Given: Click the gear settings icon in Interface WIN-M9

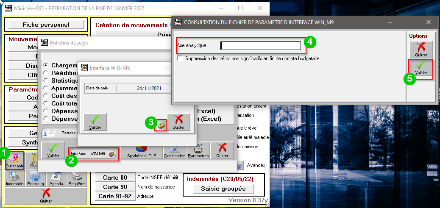Looking at the screenshot, I should pyautogui.click(x=161, y=125).
